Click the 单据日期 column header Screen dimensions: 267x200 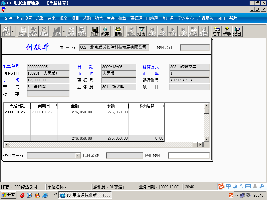(17, 106)
